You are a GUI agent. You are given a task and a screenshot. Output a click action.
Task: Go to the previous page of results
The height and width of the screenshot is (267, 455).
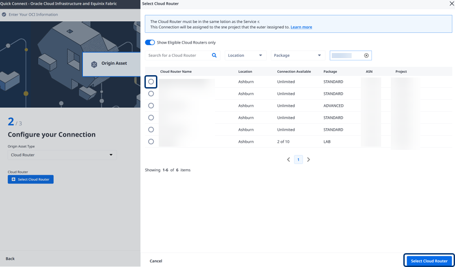click(x=288, y=160)
